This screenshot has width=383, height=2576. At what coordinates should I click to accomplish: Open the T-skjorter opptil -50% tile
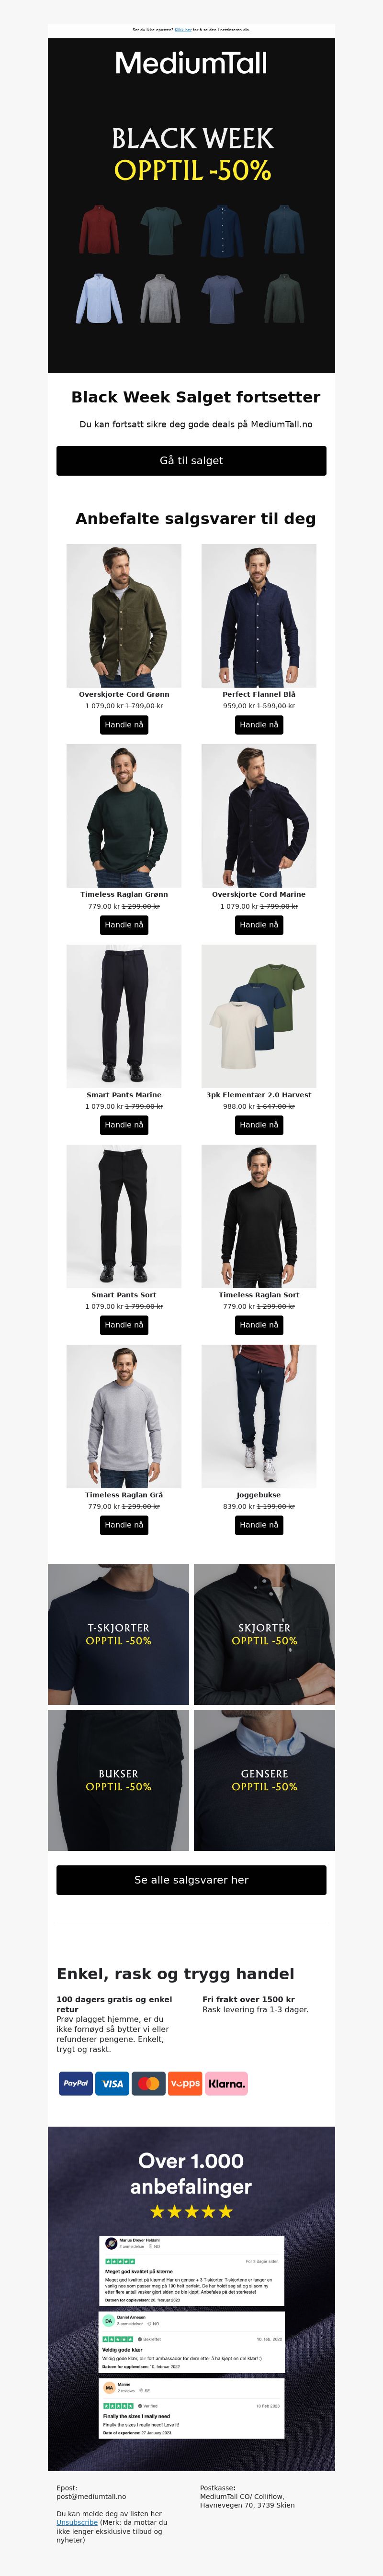[118, 1634]
